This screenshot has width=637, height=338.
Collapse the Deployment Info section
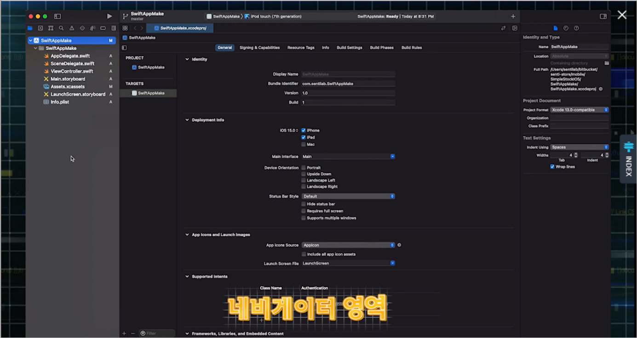pos(187,120)
